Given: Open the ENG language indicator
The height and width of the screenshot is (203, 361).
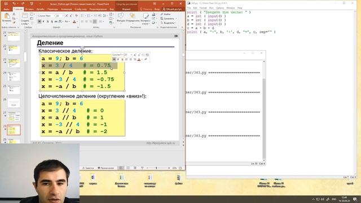Looking at the screenshot, I should click(334, 199).
